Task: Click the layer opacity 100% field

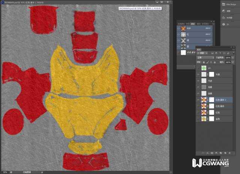Action: click(228, 58)
